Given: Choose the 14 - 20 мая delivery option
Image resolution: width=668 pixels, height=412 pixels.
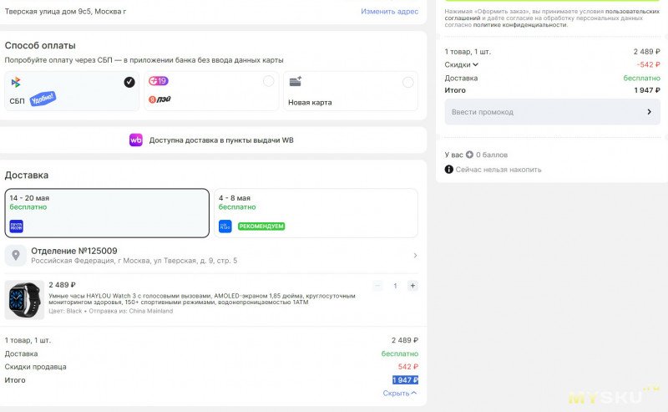Looking at the screenshot, I should tap(107, 212).
